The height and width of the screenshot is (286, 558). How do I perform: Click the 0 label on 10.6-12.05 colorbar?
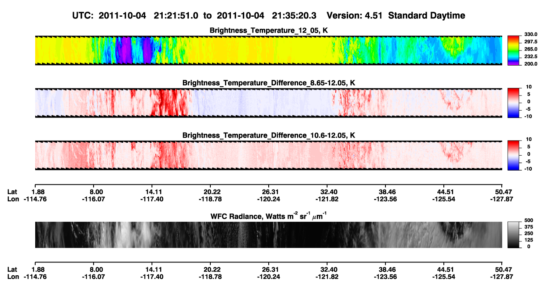tap(528, 154)
